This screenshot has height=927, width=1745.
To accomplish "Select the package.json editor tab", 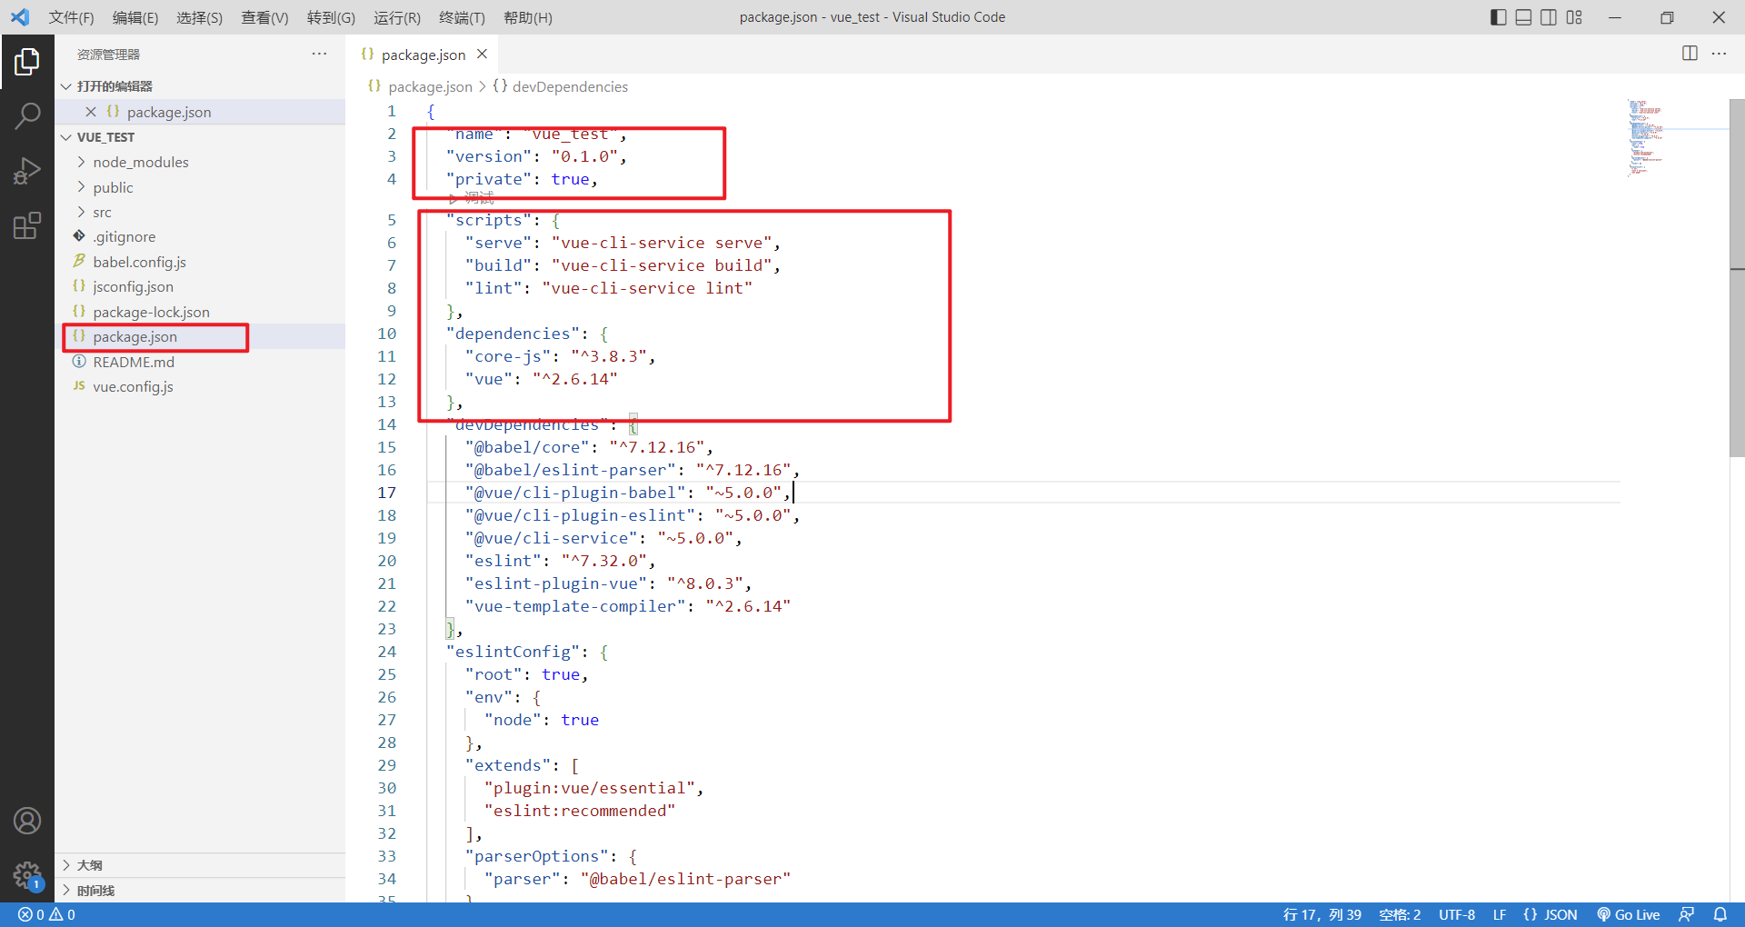I will point(423,55).
